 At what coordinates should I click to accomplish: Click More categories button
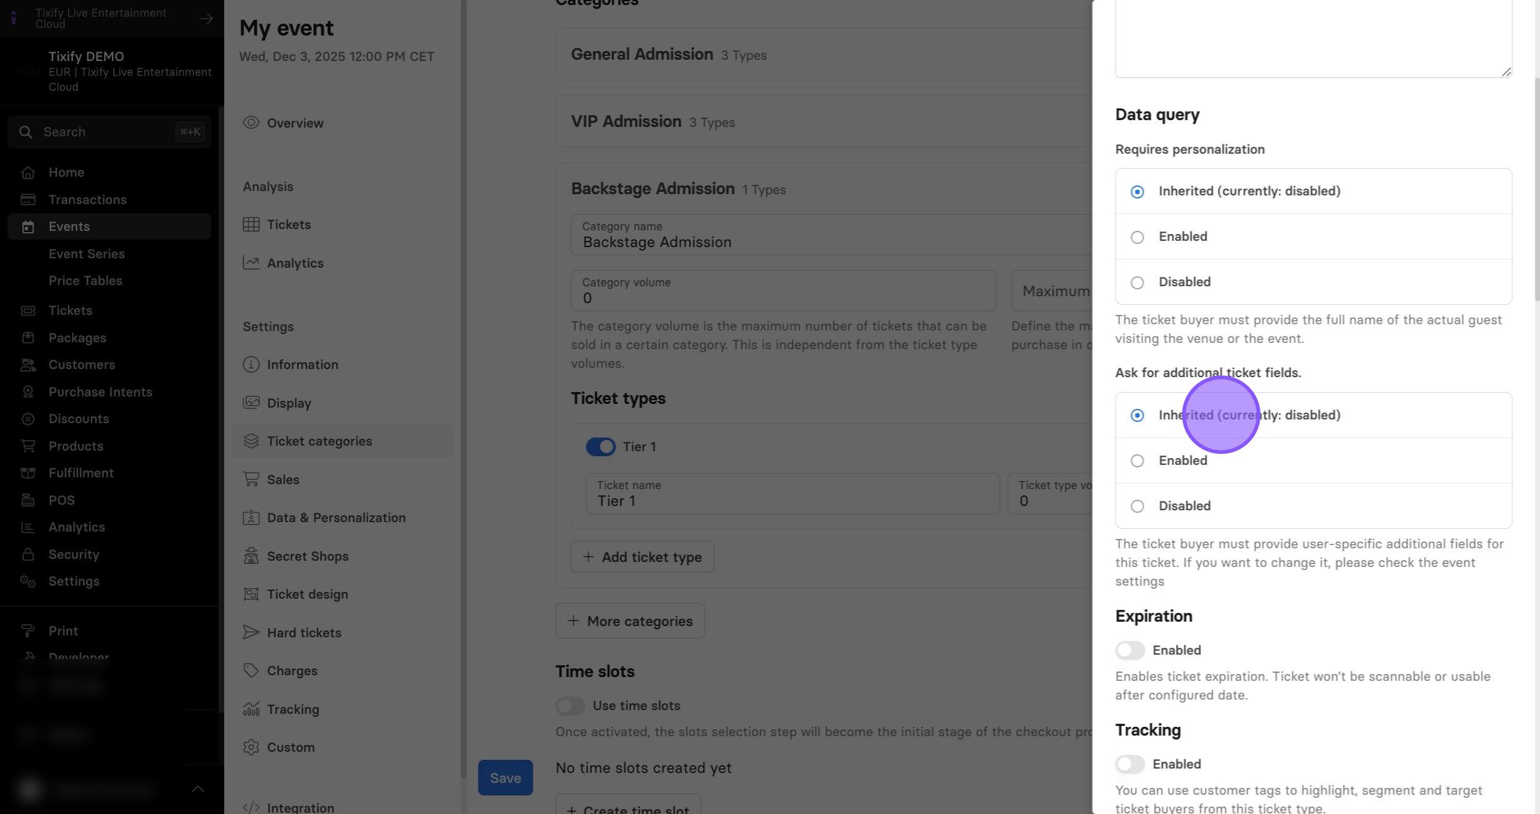630,621
